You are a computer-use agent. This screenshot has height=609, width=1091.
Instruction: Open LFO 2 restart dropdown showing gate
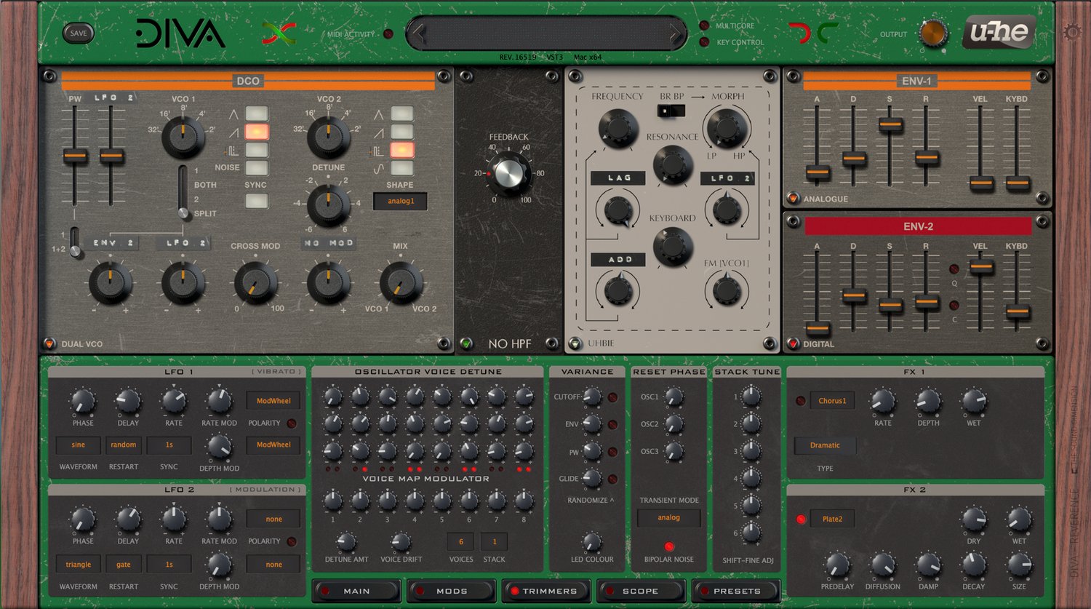click(x=124, y=565)
